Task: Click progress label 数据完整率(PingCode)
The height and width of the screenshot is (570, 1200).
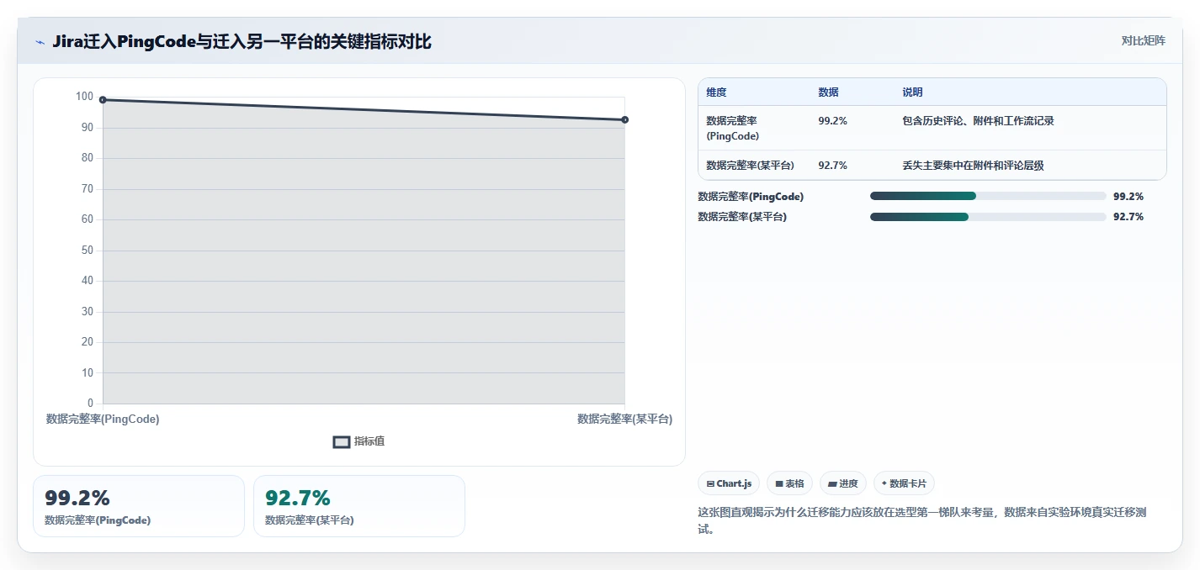Action: [751, 196]
